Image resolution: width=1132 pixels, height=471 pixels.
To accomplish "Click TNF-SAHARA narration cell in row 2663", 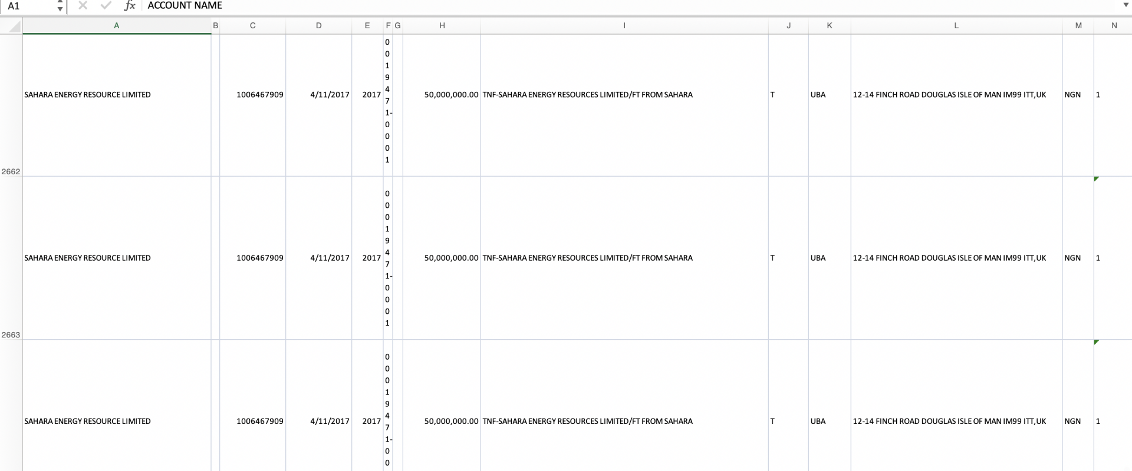I will [x=587, y=258].
